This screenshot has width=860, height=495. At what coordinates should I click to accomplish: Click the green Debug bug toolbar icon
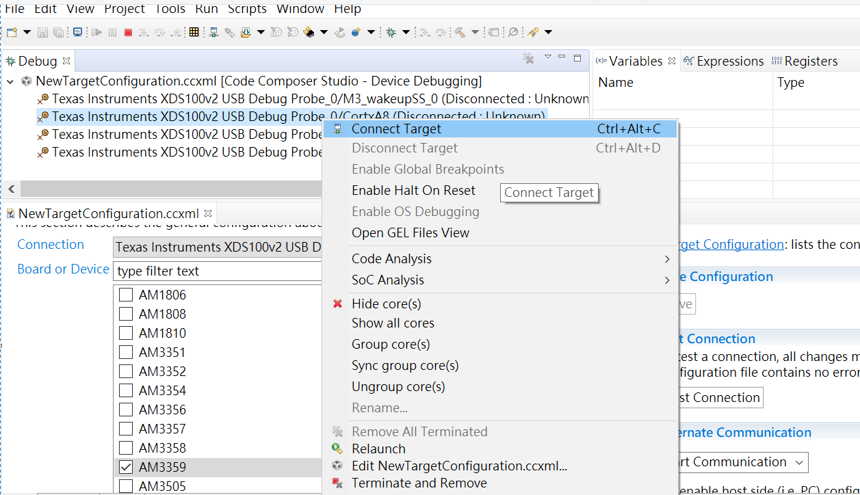[391, 32]
